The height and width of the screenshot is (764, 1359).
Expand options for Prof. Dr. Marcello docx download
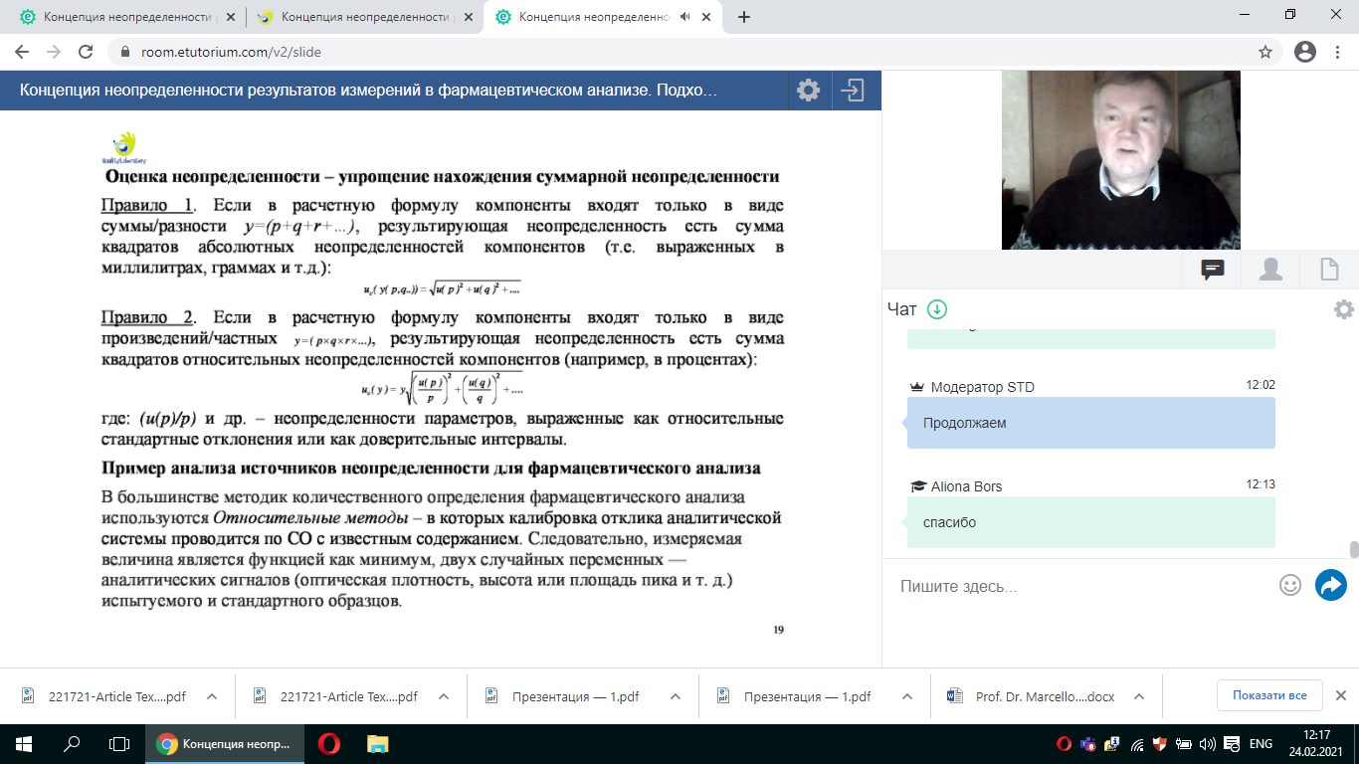[1140, 696]
